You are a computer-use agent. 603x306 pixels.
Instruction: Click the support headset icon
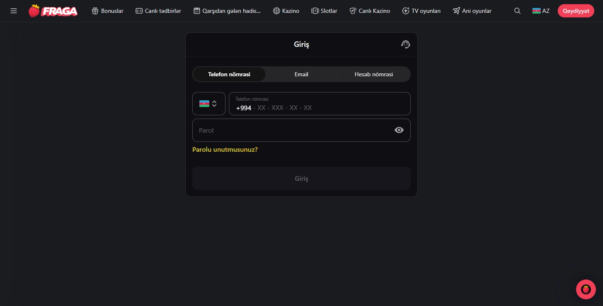click(406, 44)
